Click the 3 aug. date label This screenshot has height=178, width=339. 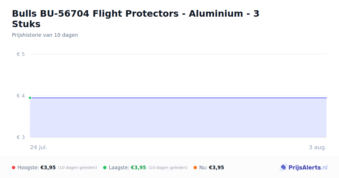pyautogui.click(x=318, y=147)
